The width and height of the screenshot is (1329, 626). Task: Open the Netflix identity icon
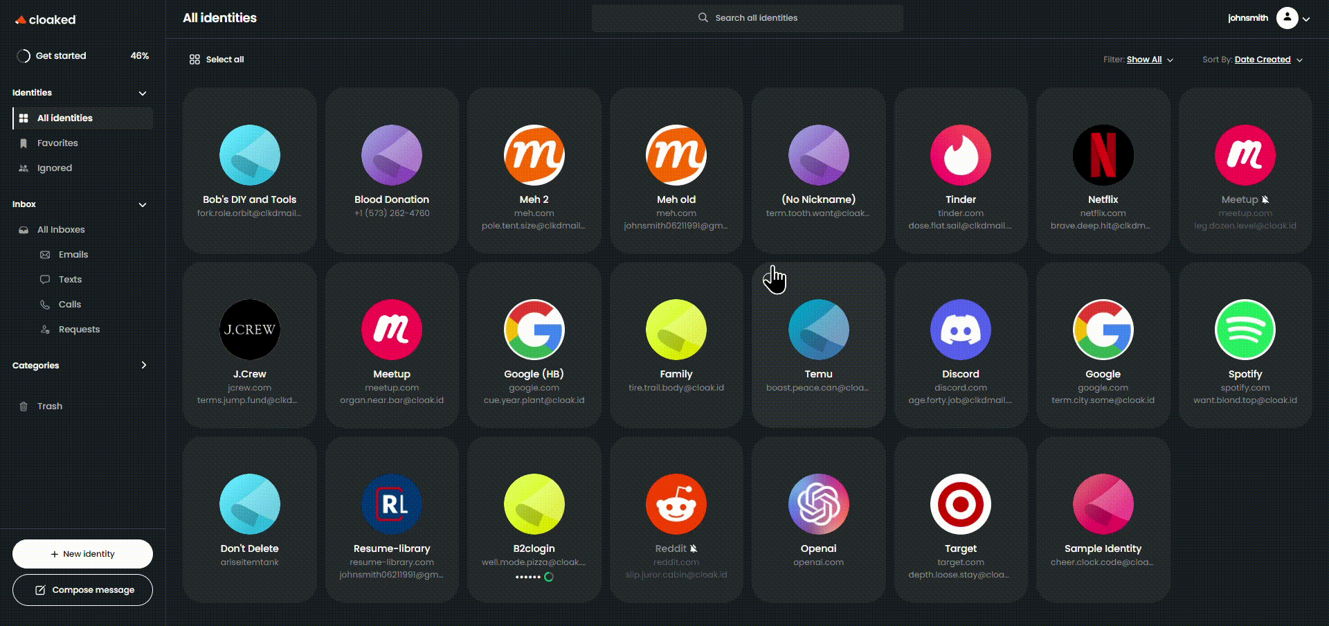[1103, 155]
